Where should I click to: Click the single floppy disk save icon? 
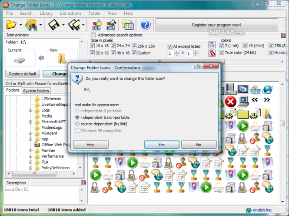pos(53,25)
